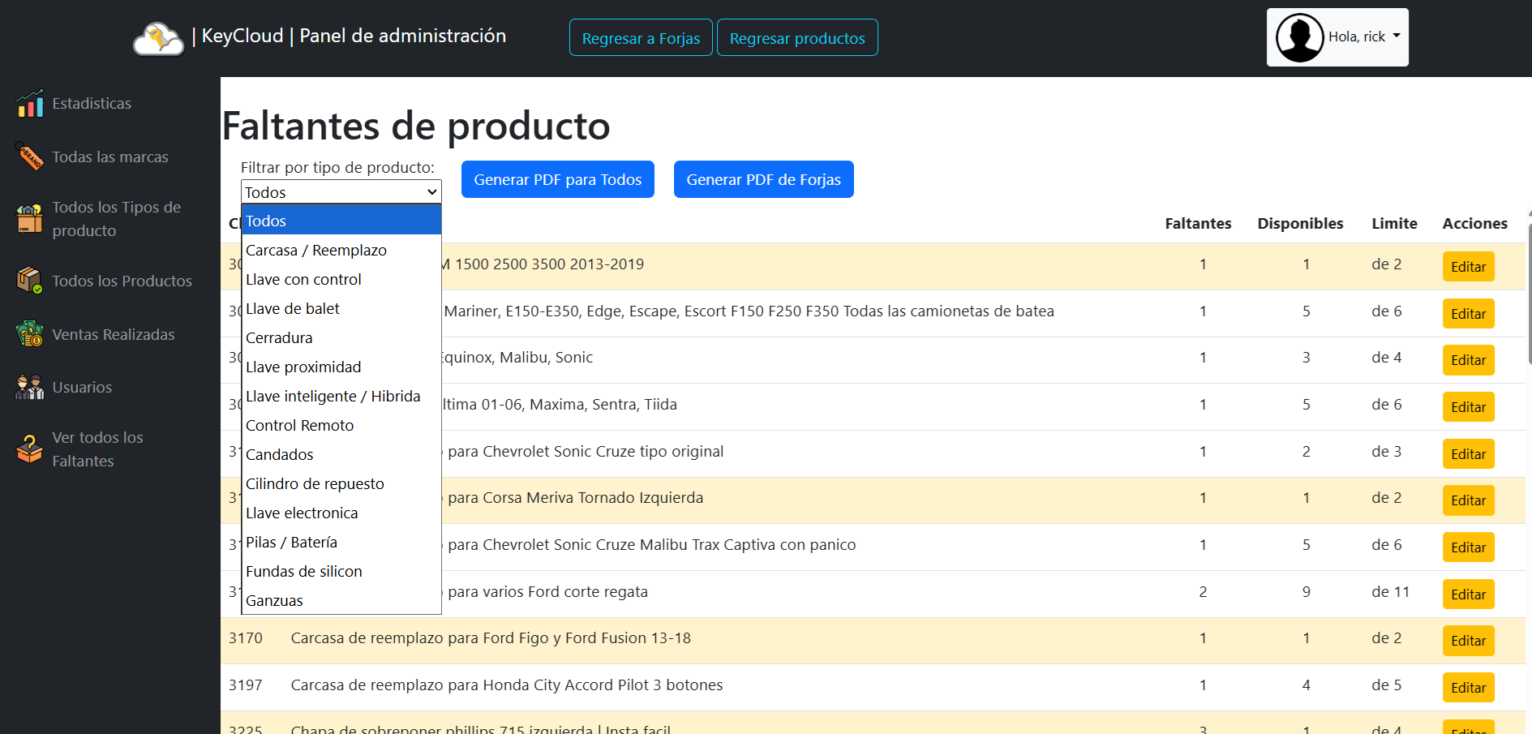Open the Todos los Productos box icon
This screenshot has height=734, width=1532.
coord(30,281)
